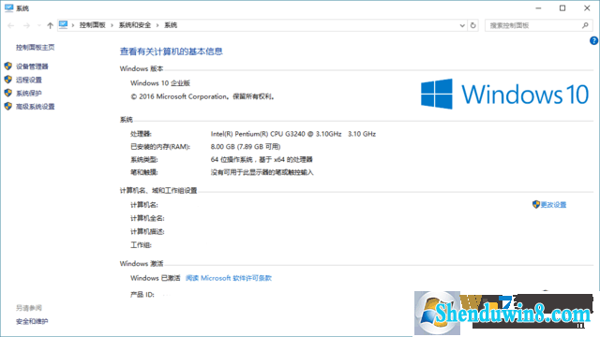Image resolution: width=600 pixels, height=337 pixels.
Task: Click the 产品 ID label
Action: [x=142, y=295]
